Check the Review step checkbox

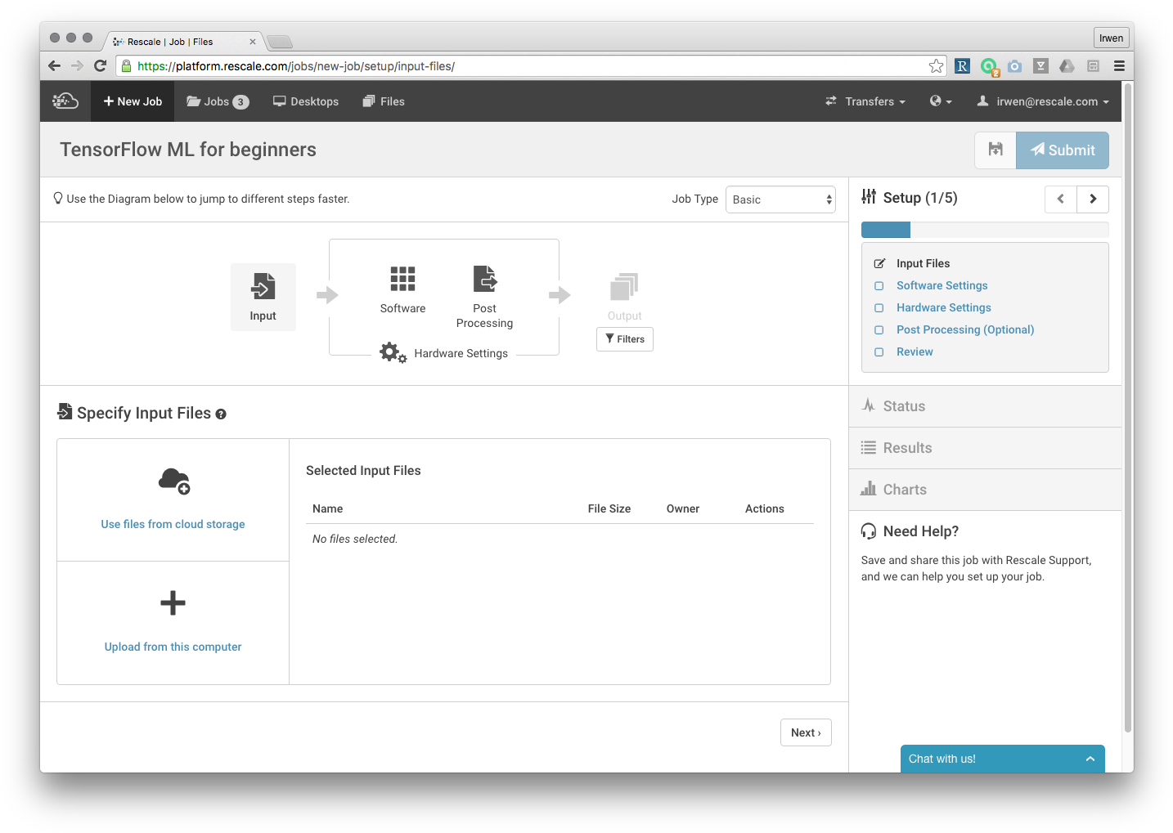coord(879,352)
